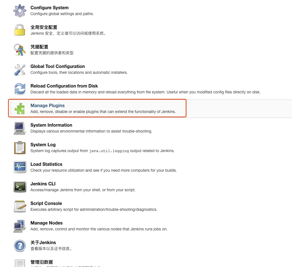Click the keys icon for credentials configuration
Screen dimensions: 292x267
(x=20, y=50)
